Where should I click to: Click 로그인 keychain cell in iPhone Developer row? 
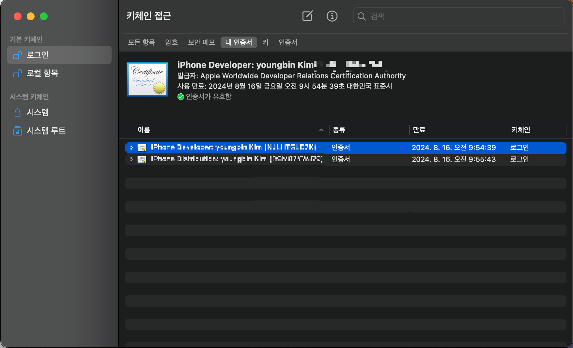coord(519,148)
